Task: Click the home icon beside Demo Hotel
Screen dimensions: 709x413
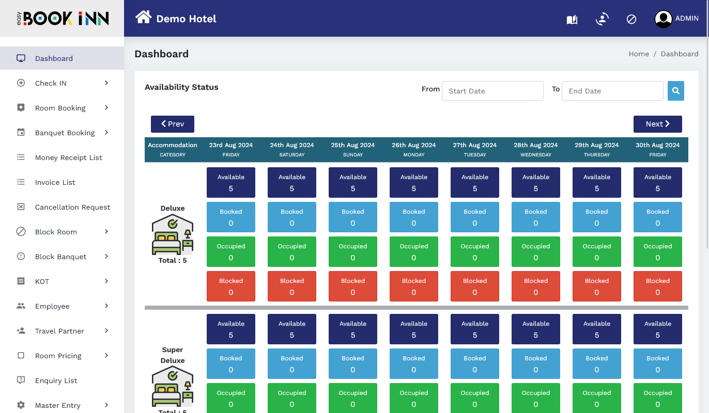Action: tap(143, 18)
